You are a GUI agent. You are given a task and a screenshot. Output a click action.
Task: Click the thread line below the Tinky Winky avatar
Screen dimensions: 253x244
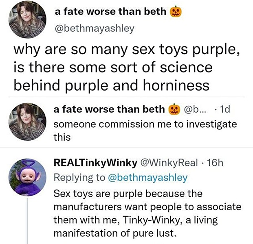pos(28,220)
